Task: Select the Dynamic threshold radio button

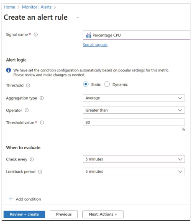Action: (x=107, y=84)
